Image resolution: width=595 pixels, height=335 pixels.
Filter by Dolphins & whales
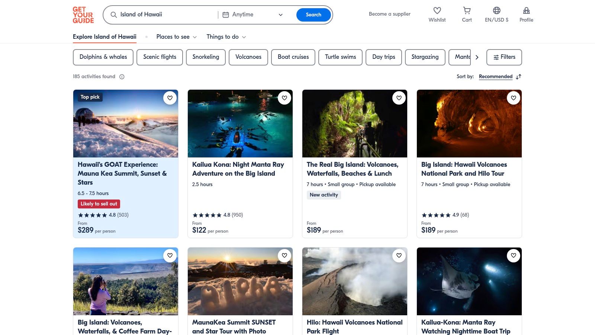pos(103,57)
